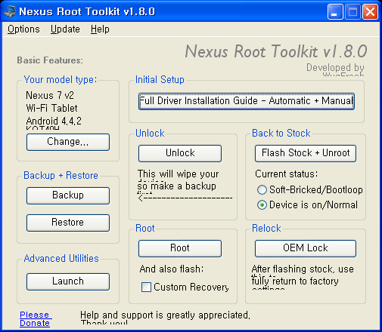The width and height of the screenshot is (382, 332).
Task: Click the Change... model button
Action: (68, 142)
